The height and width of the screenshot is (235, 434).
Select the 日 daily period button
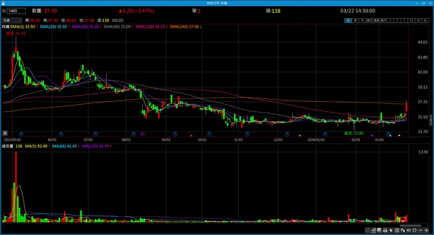click(x=348, y=21)
